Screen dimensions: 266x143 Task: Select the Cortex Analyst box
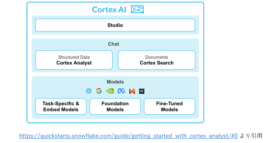(x=74, y=60)
